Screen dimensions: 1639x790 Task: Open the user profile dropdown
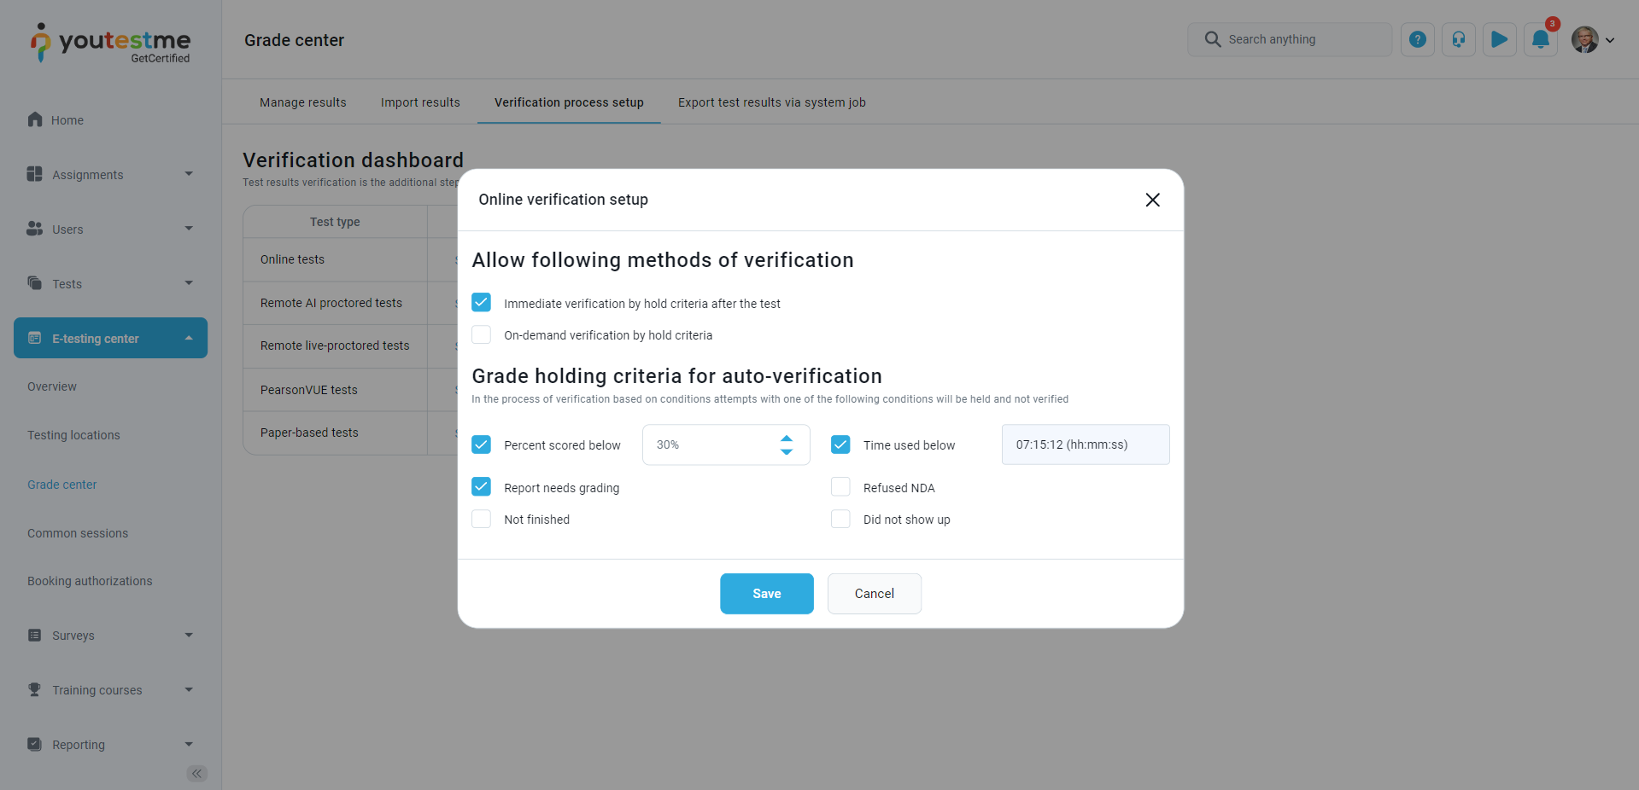click(1593, 40)
